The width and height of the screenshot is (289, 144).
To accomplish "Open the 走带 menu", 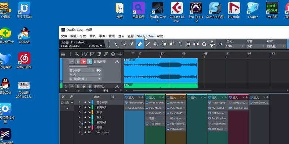I will [121, 36].
